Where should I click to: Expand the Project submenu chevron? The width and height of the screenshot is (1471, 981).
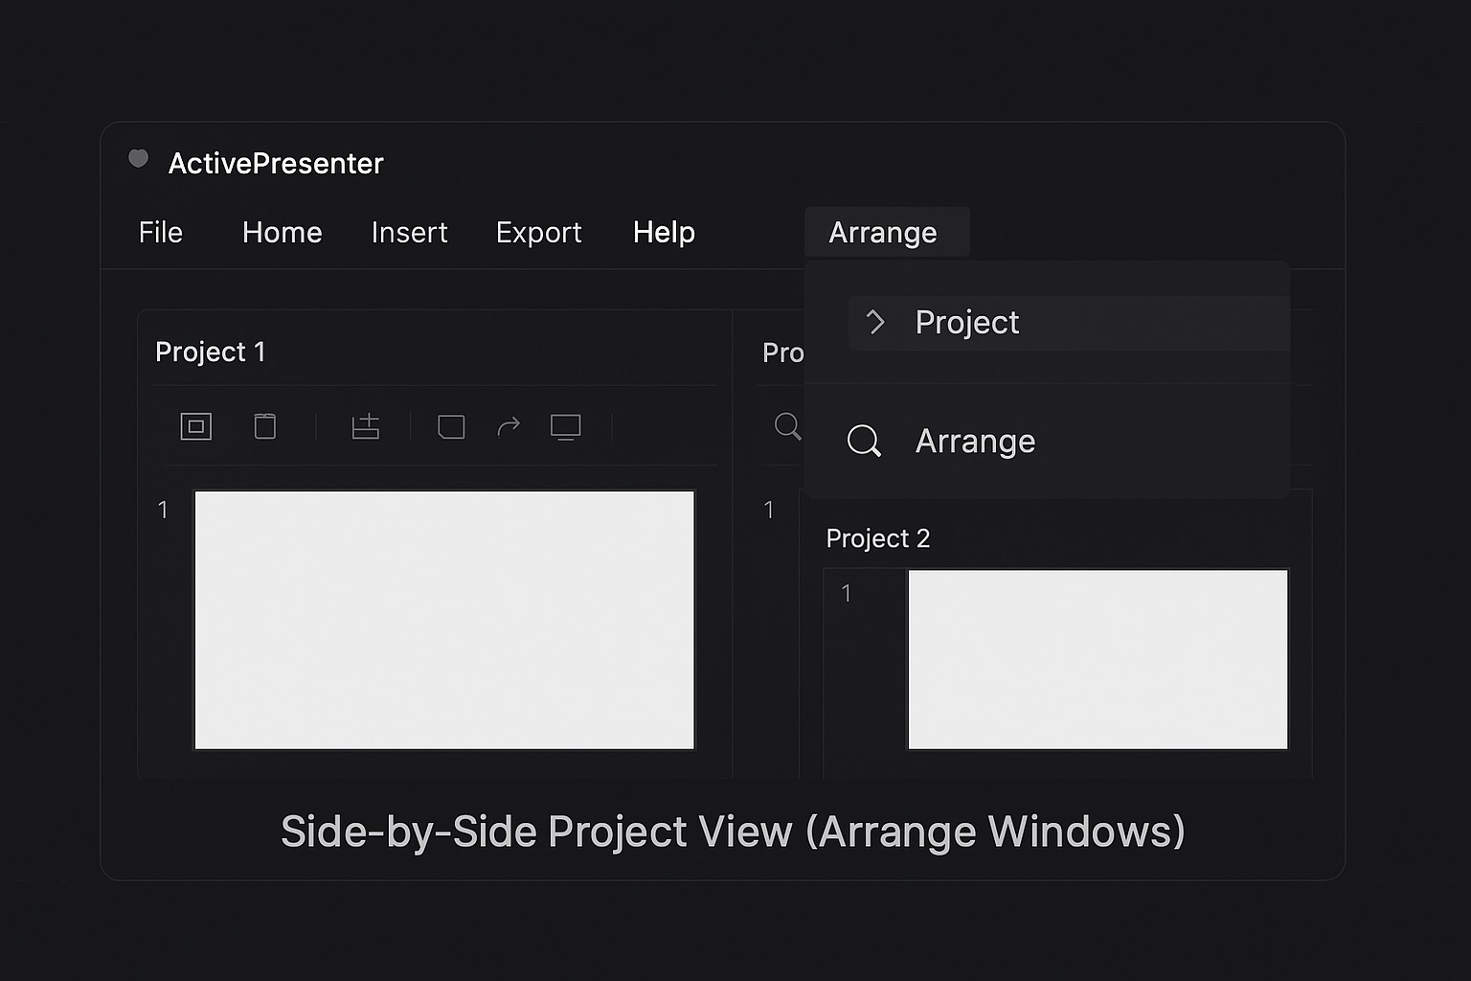point(875,322)
